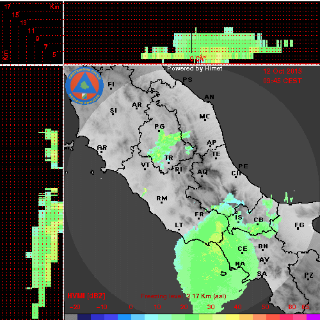The image size is (320, 320).
Task: Click the 50 dBZ scale label
Action: pos(266,307)
